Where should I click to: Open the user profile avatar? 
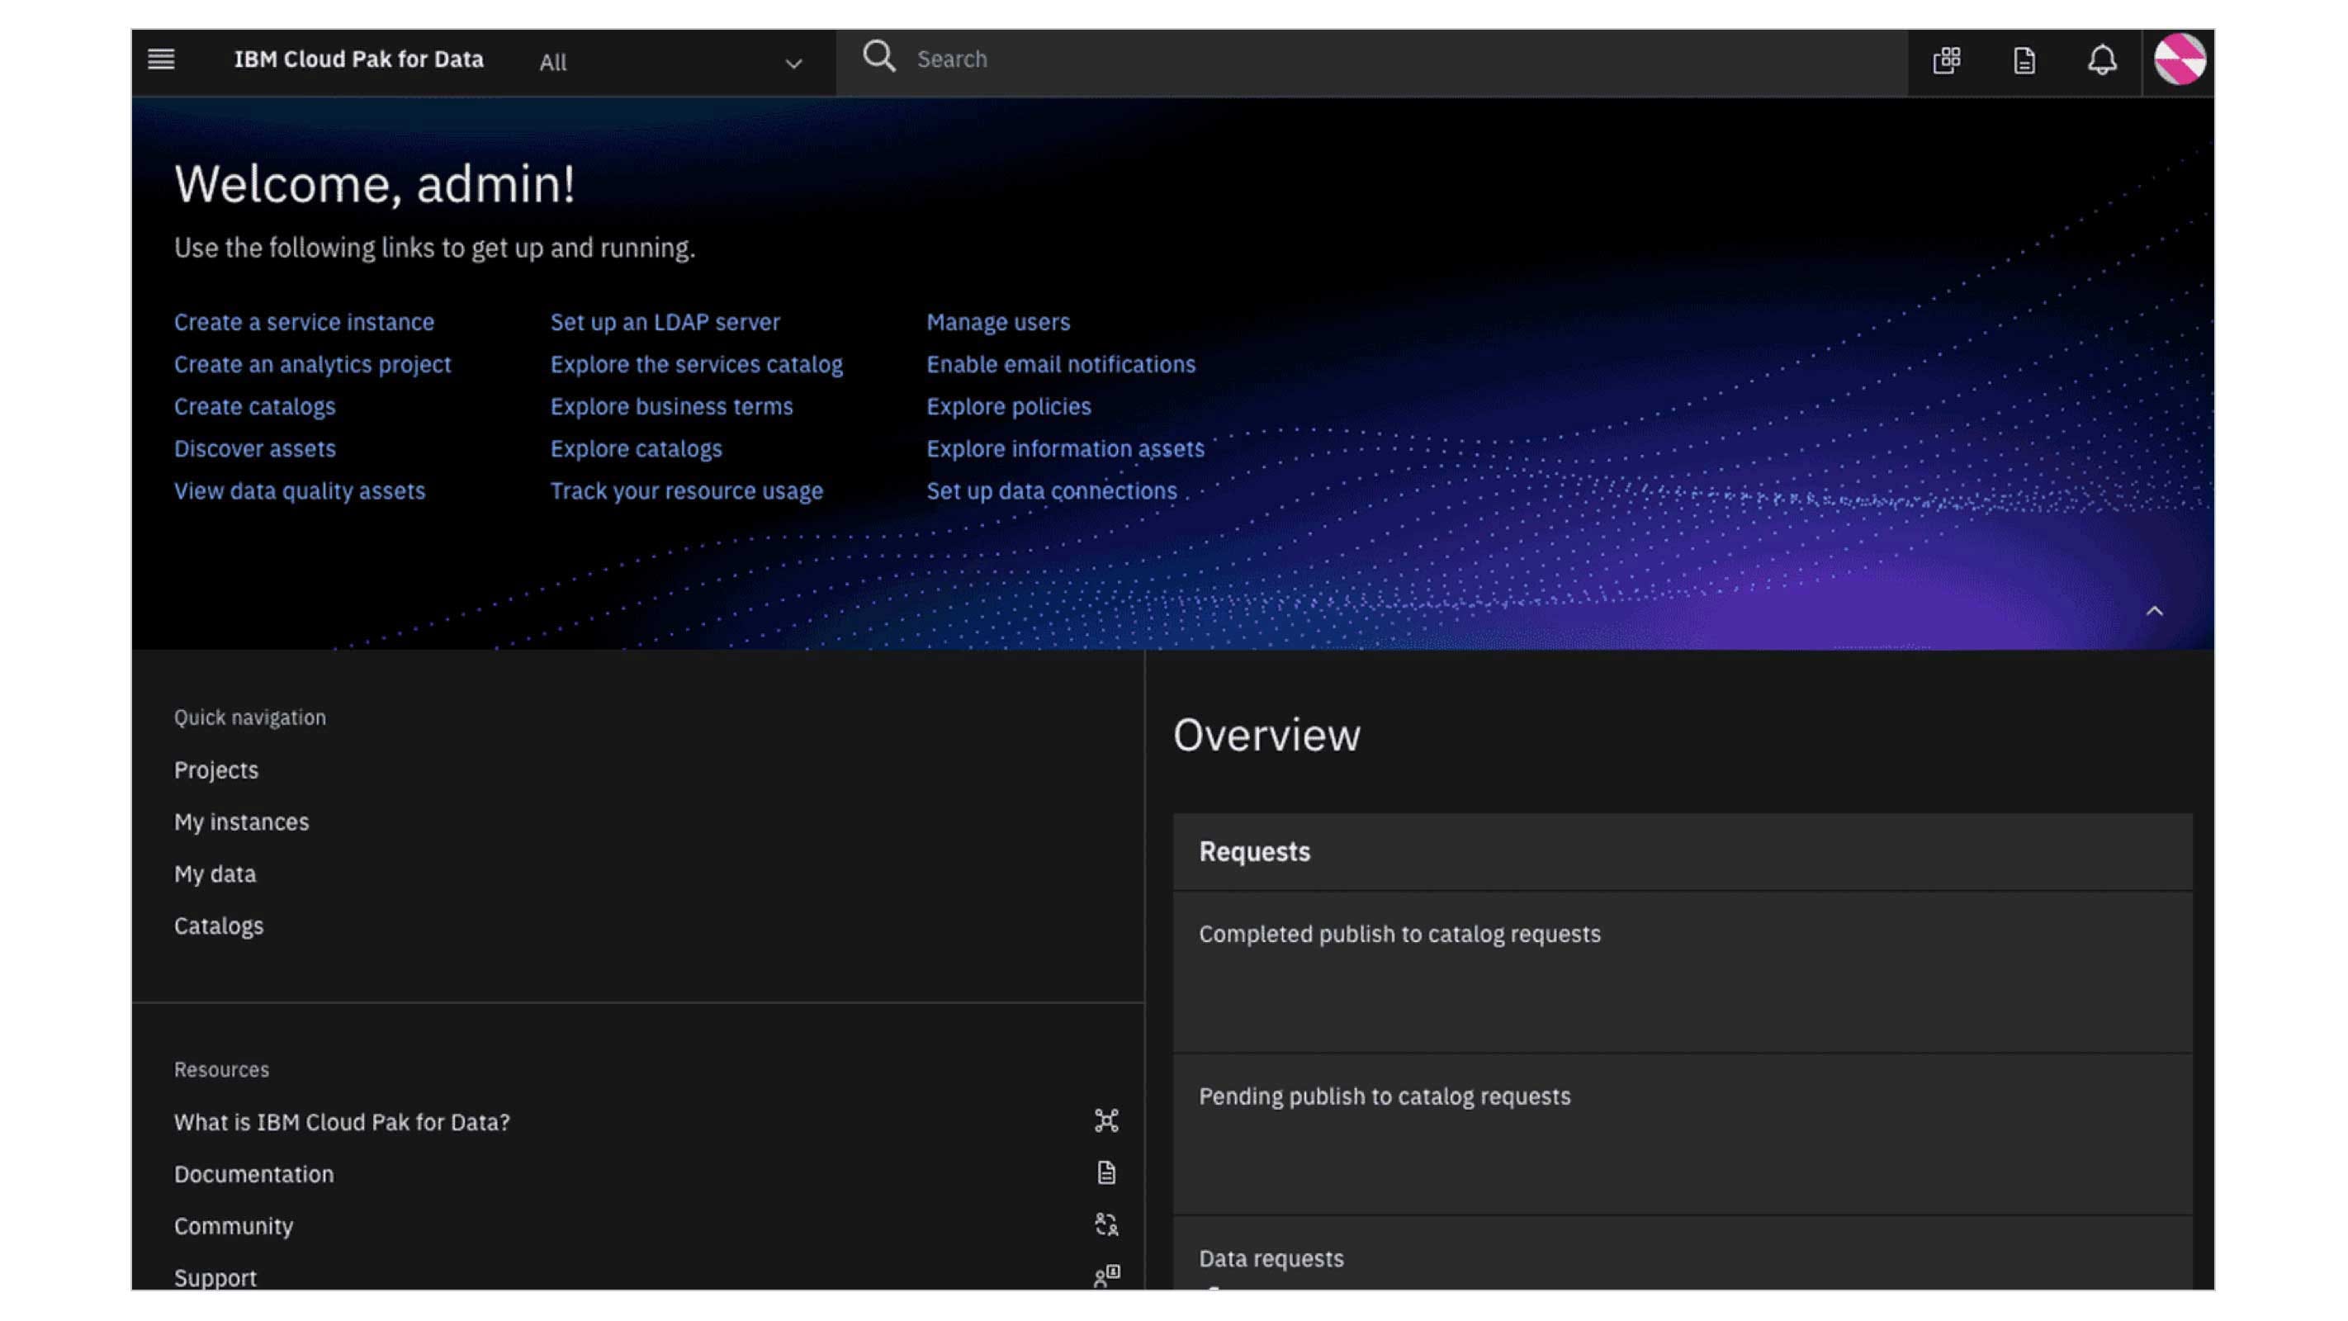tap(2180, 59)
